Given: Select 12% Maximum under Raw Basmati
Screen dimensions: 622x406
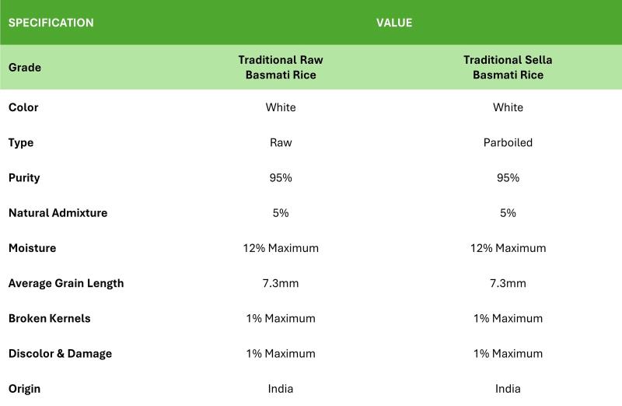Looking at the screenshot, I should [281, 248].
